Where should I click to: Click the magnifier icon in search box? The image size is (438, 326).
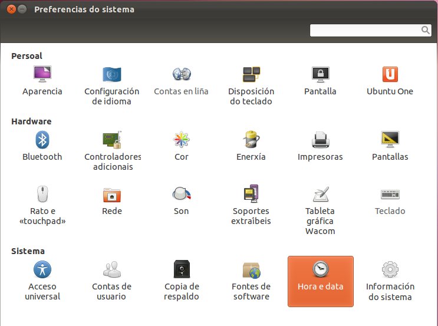pos(426,30)
